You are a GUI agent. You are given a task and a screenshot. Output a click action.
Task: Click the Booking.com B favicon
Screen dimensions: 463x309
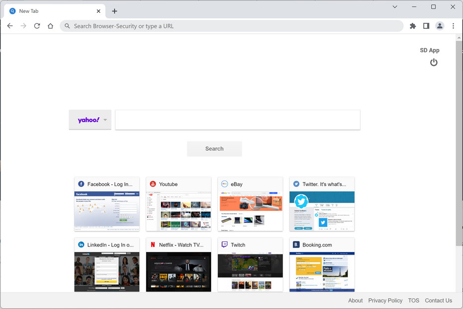(296, 245)
